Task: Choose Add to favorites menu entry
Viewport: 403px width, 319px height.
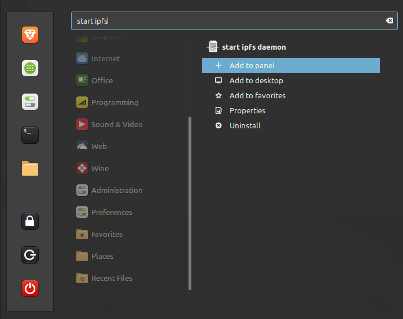Action: click(x=291, y=95)
